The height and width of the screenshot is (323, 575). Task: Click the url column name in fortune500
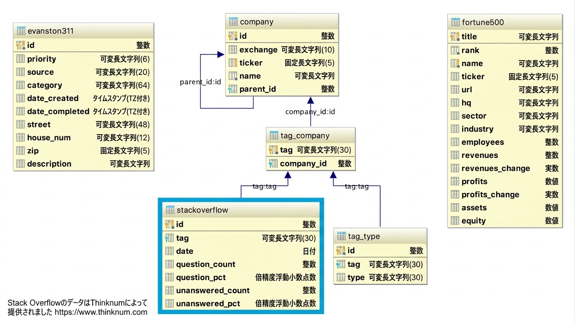467,90
